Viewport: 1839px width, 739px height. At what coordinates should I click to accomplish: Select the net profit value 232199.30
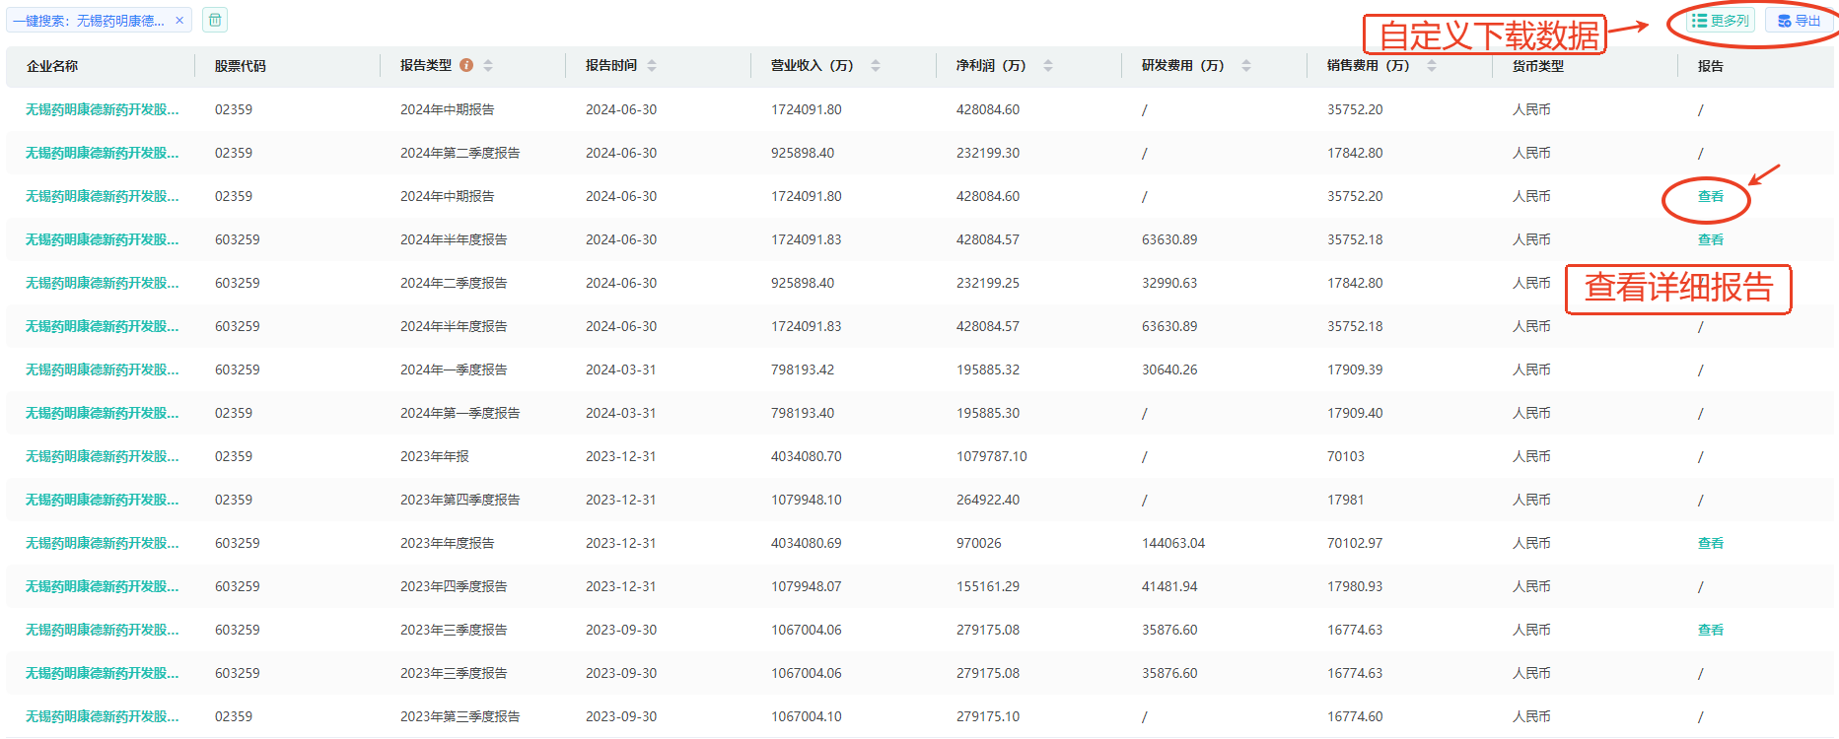pos(988,153)
